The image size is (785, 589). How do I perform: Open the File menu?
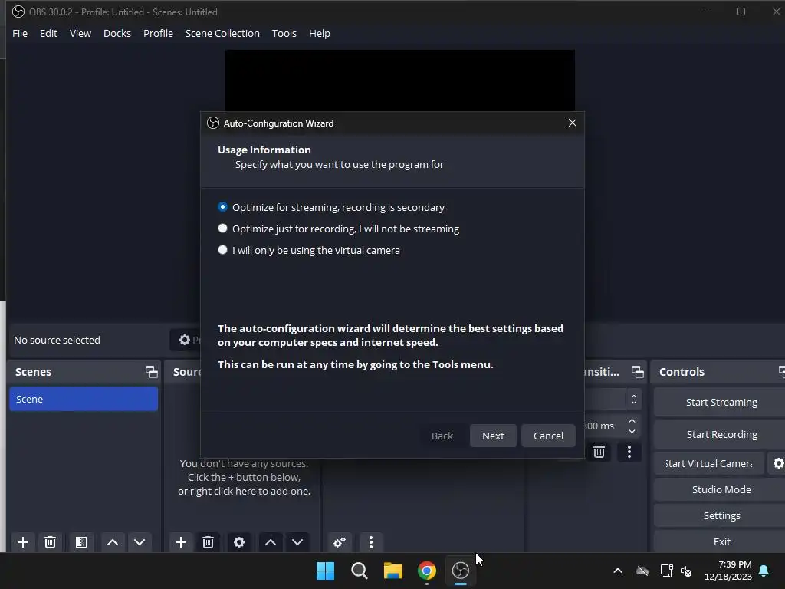click(x=20, y=33)
